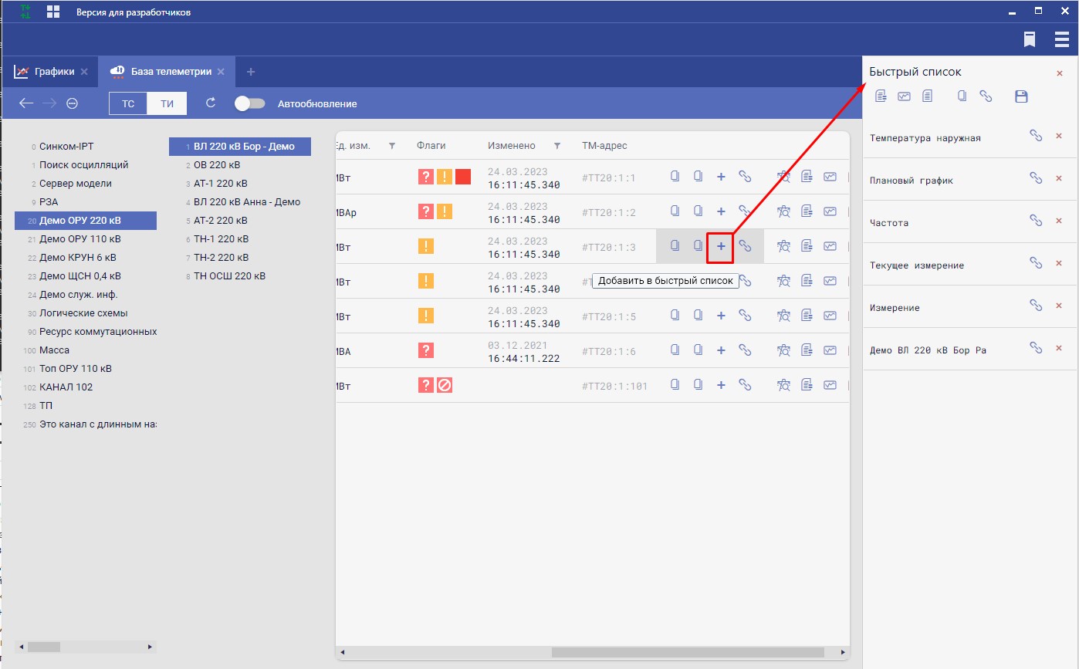Remove Температура наружная from quick list
Viewport: 1079px width, 669px height.
tap(1059, 136)
